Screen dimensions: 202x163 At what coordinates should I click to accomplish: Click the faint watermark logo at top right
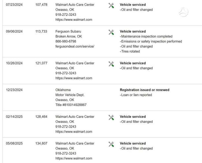click(x=184, y=12)
